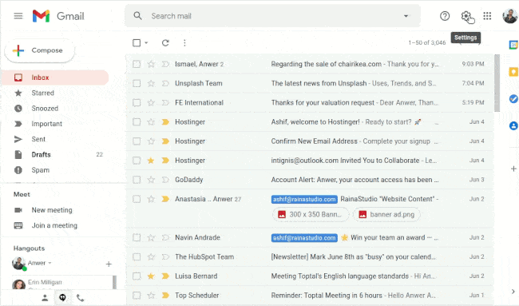Star the Unsplash Team email
The width and height of the screenshot is (519, 306).
(151, 83)
